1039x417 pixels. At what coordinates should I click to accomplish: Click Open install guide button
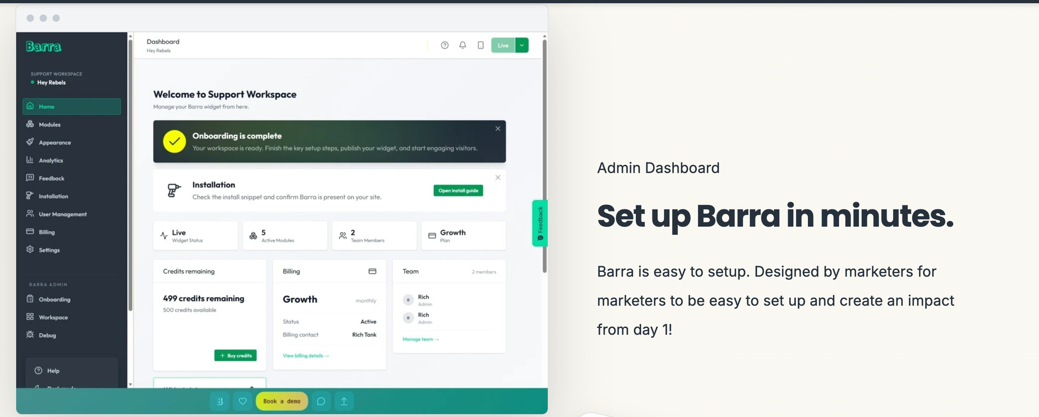pos(458,190)
